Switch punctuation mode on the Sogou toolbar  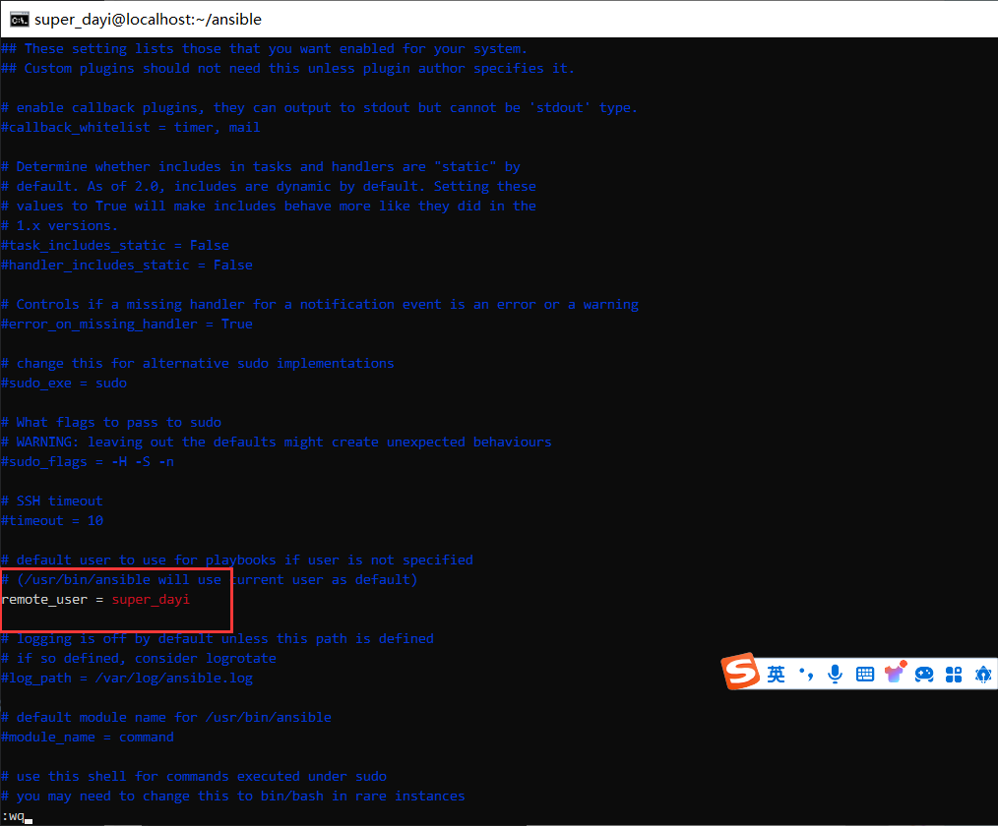(806, 674)
